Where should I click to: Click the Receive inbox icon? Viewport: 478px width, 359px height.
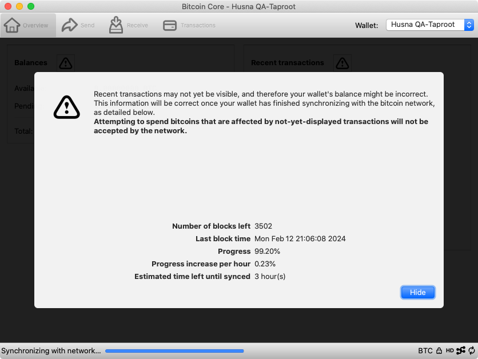coord(116,25)
